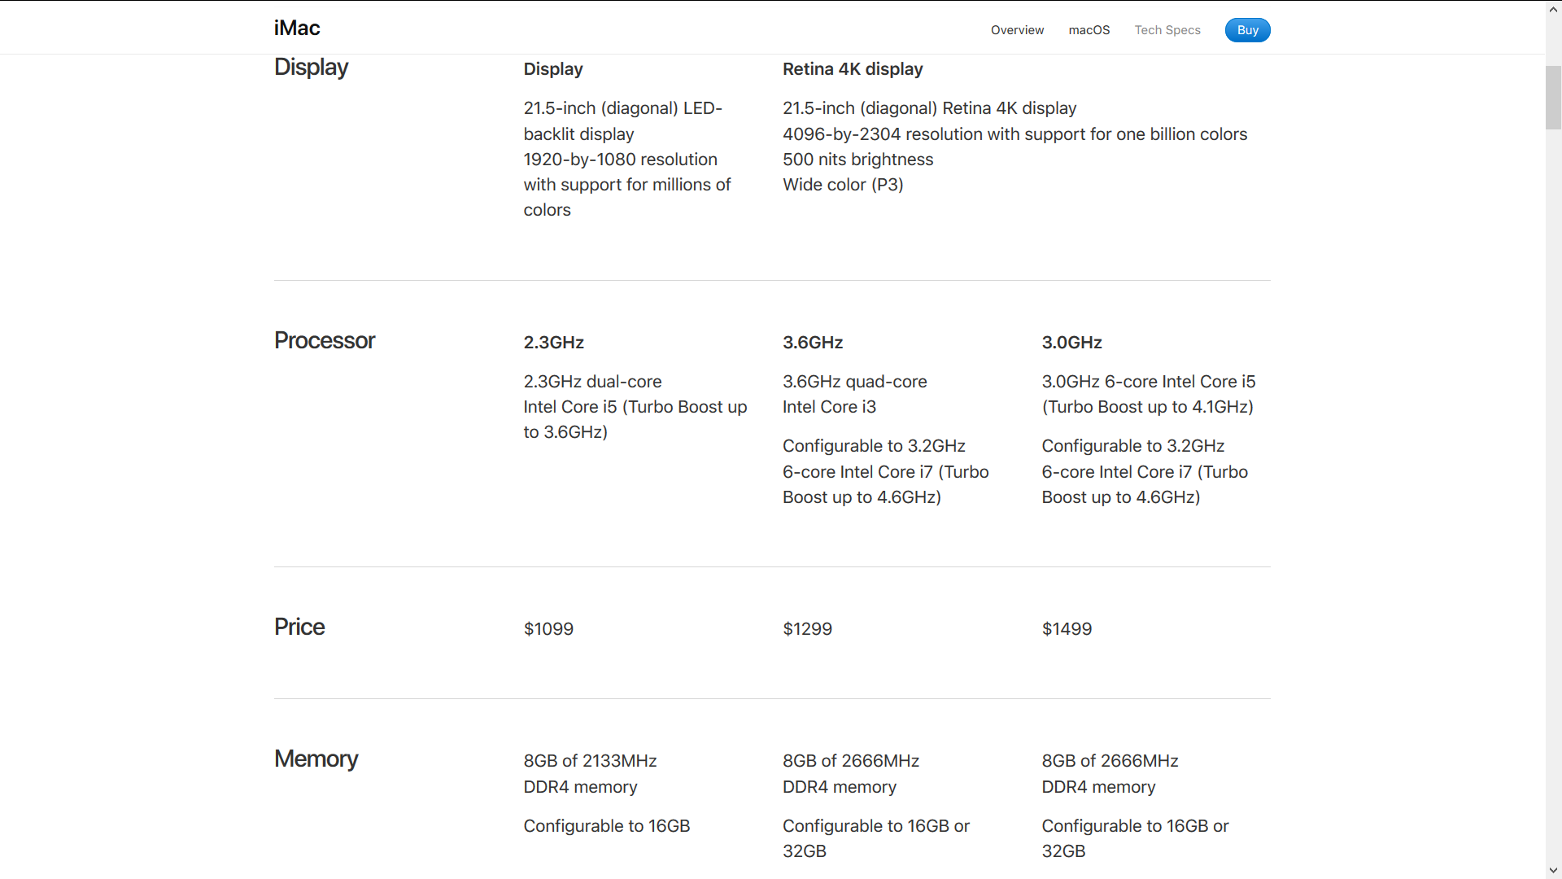
Task: Click the blue Buy button
Action: tap(1247, 30)
